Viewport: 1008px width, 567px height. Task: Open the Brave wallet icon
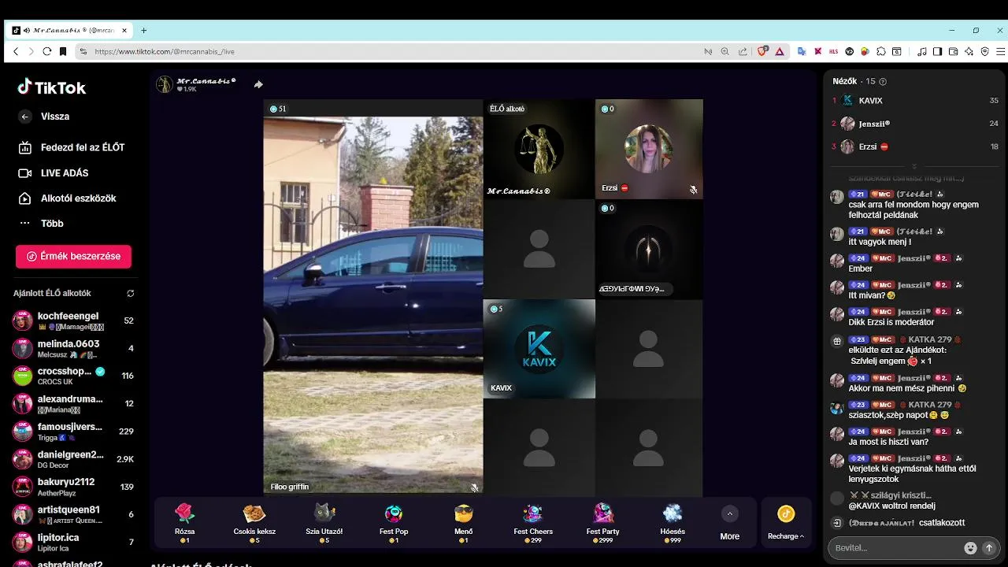point(953,51)
